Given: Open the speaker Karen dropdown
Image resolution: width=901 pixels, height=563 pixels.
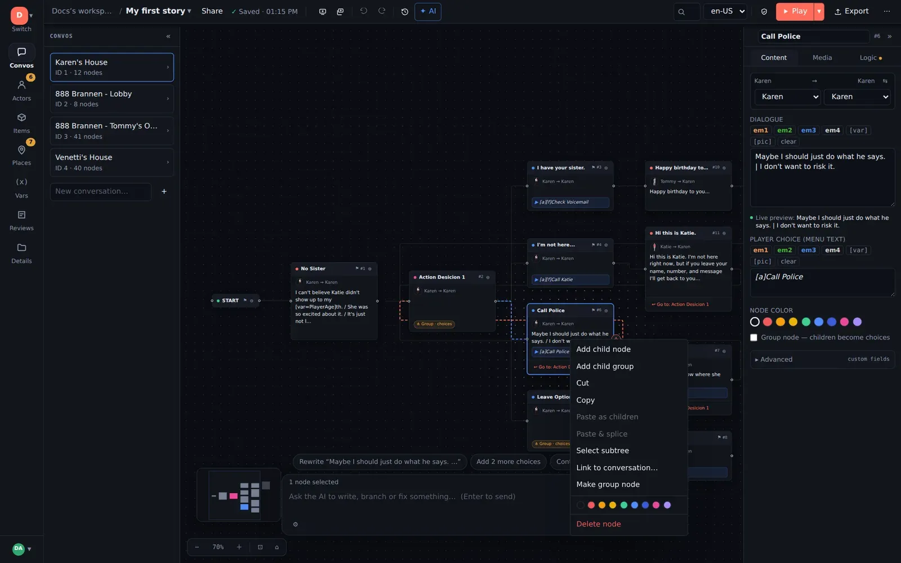Looking at the screenshot, I should 788,97.
